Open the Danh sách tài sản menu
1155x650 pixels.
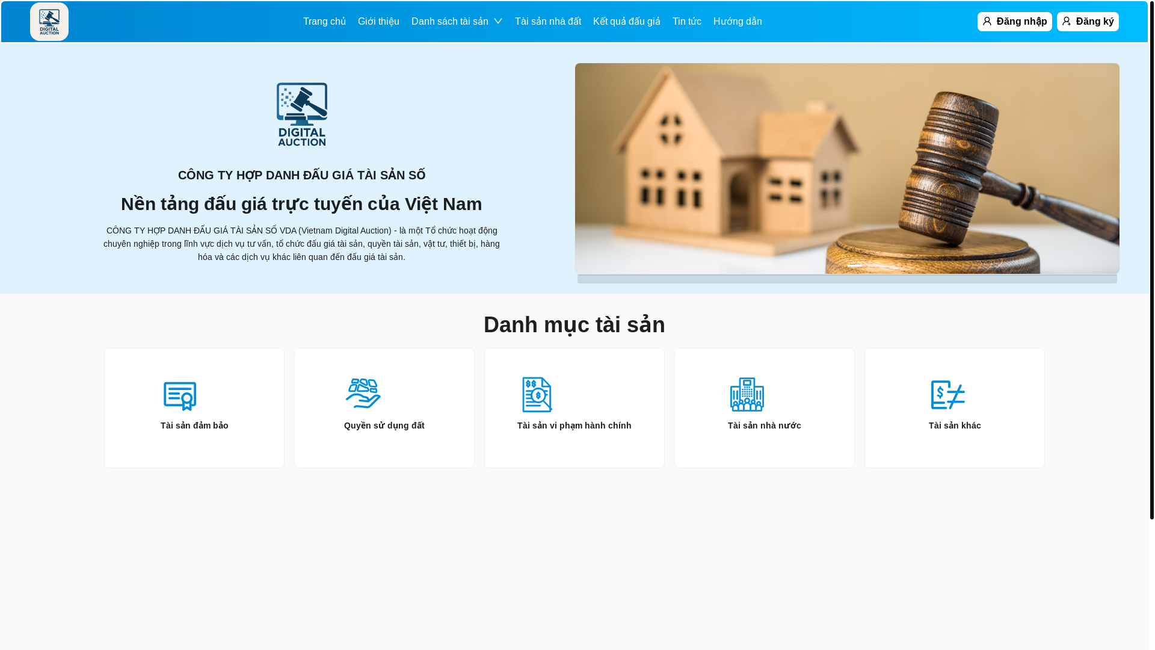(x=450, y=22)
